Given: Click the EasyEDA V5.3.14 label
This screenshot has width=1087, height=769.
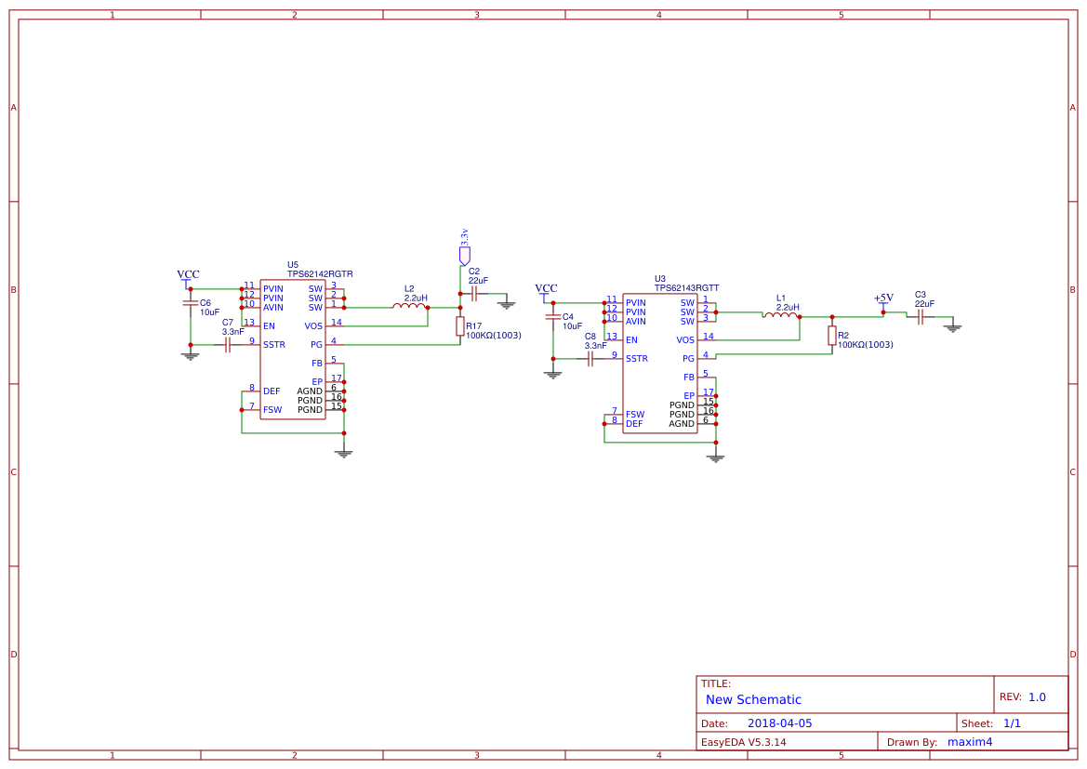Looking at the screenshot, I should tap(742, 741).
